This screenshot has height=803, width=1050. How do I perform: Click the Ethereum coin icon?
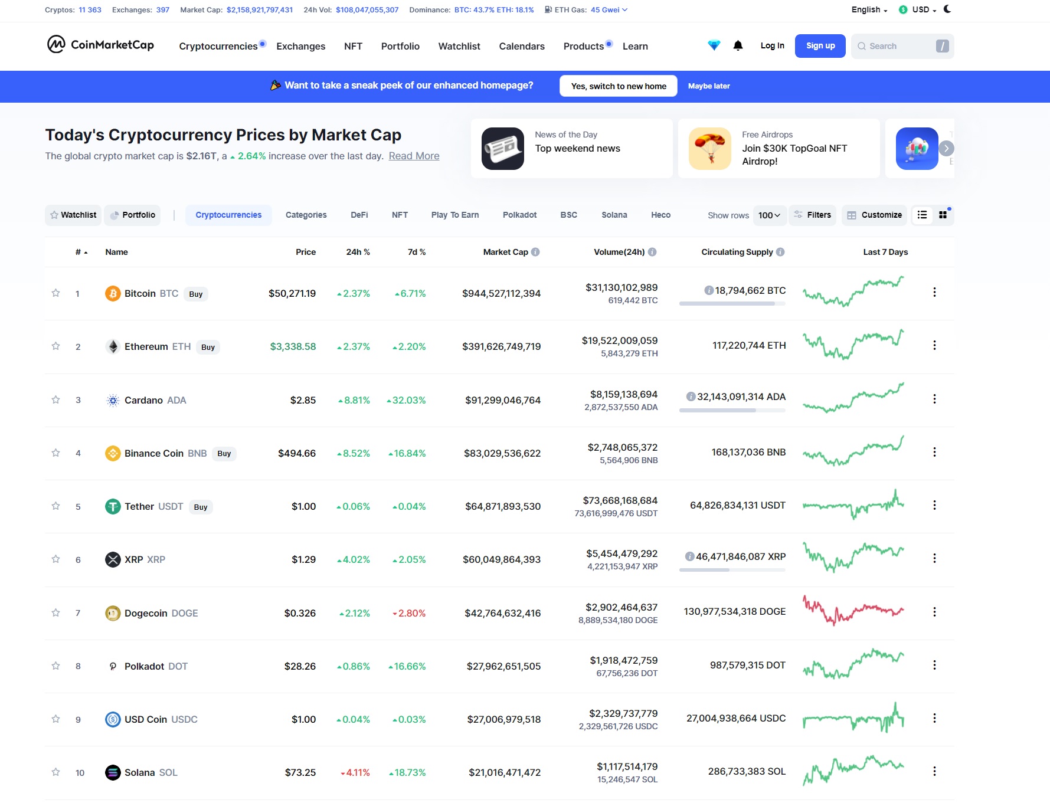click(113, 346)
